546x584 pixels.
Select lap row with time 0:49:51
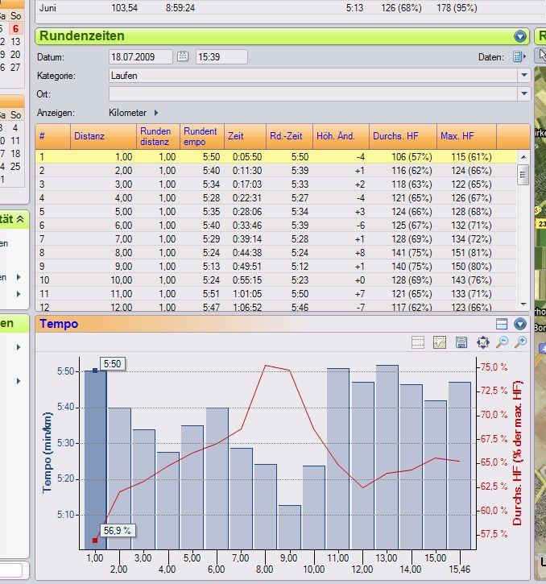pyautogui.click(x=276, y=267)
